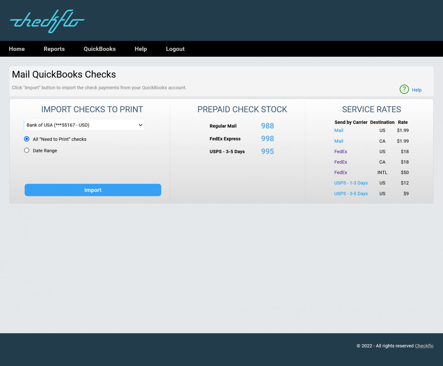Select the USPS 3-5 Days link

pos(351,194)
